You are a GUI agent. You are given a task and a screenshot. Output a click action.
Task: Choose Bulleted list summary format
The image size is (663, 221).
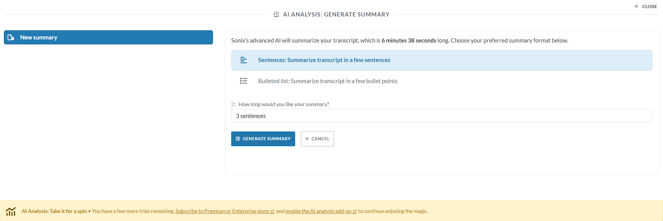[x=441, y=81]
